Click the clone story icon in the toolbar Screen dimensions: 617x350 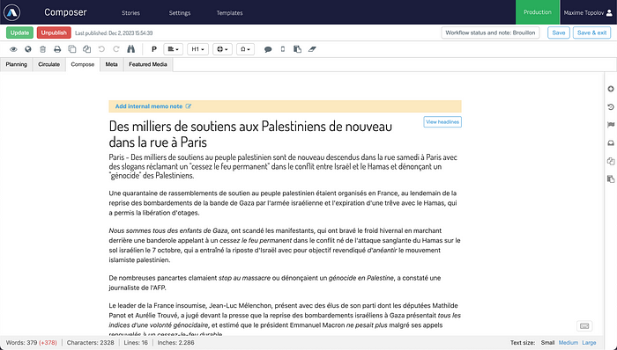click(86, 49)
